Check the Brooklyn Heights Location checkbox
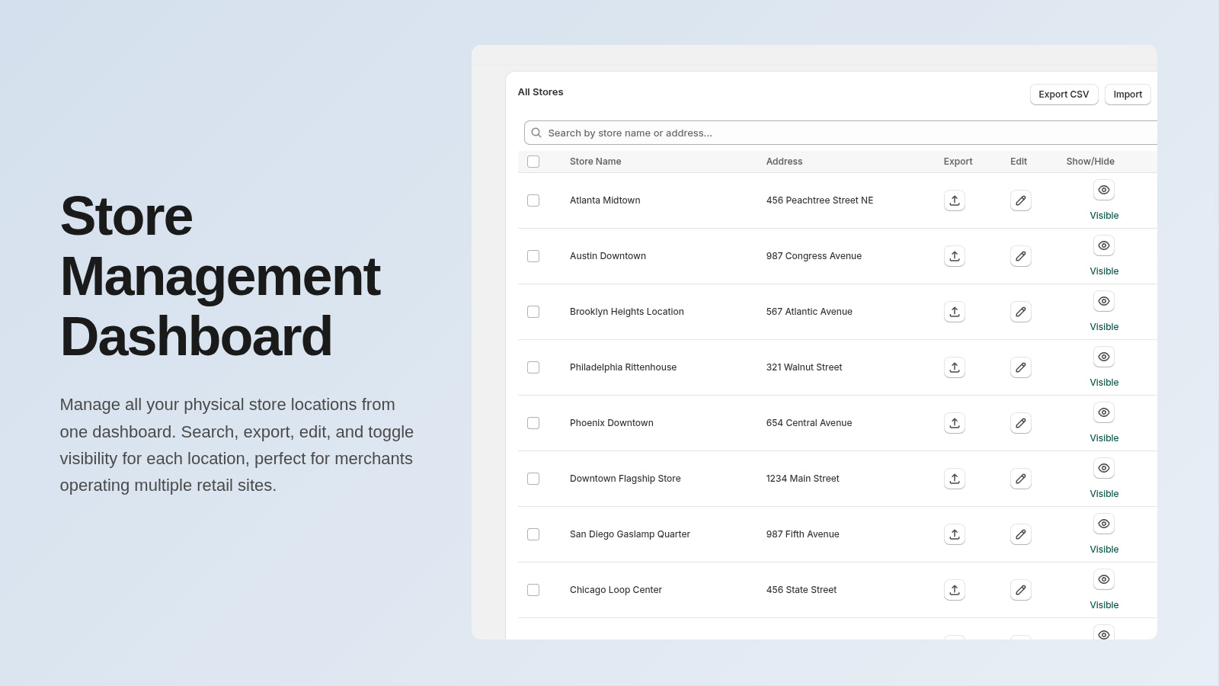 click(x=533, y=312)
